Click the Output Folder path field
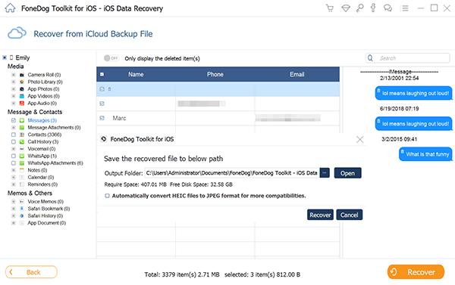The height and width of the screenshot is (285, 455). pyautogui.click(x=232, y=173)
